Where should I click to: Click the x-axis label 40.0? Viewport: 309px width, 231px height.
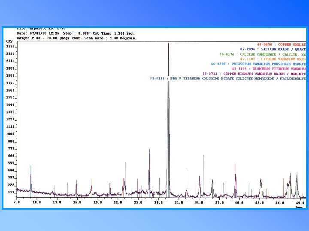239,202
